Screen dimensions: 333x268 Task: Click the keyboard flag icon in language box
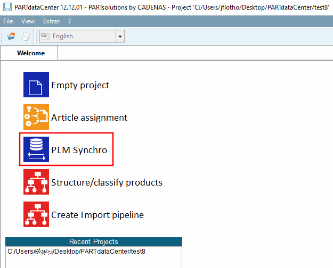click(45, 36)
